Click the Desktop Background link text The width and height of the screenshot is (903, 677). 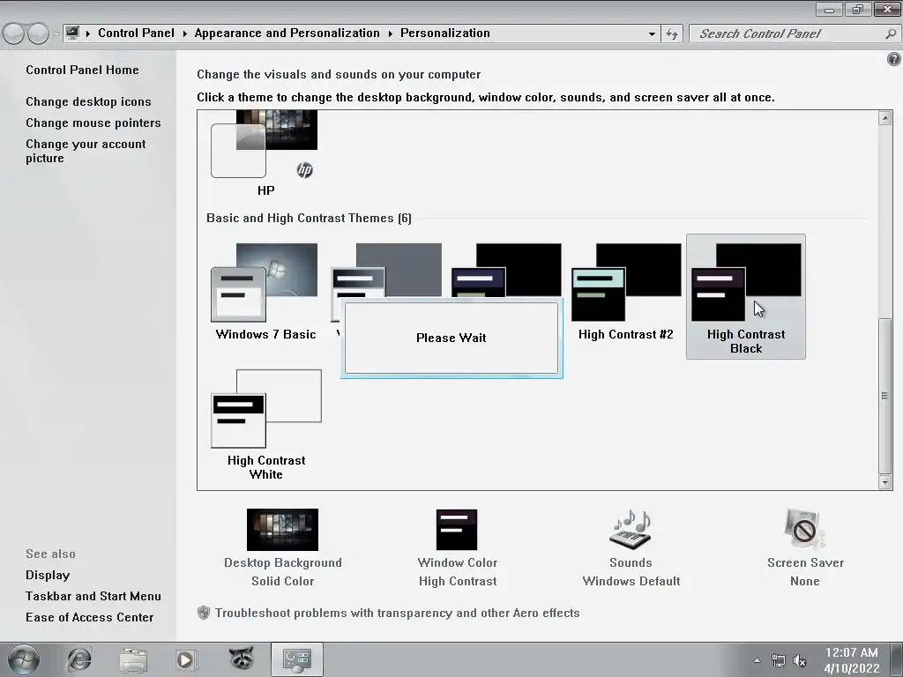pos(283,562)
